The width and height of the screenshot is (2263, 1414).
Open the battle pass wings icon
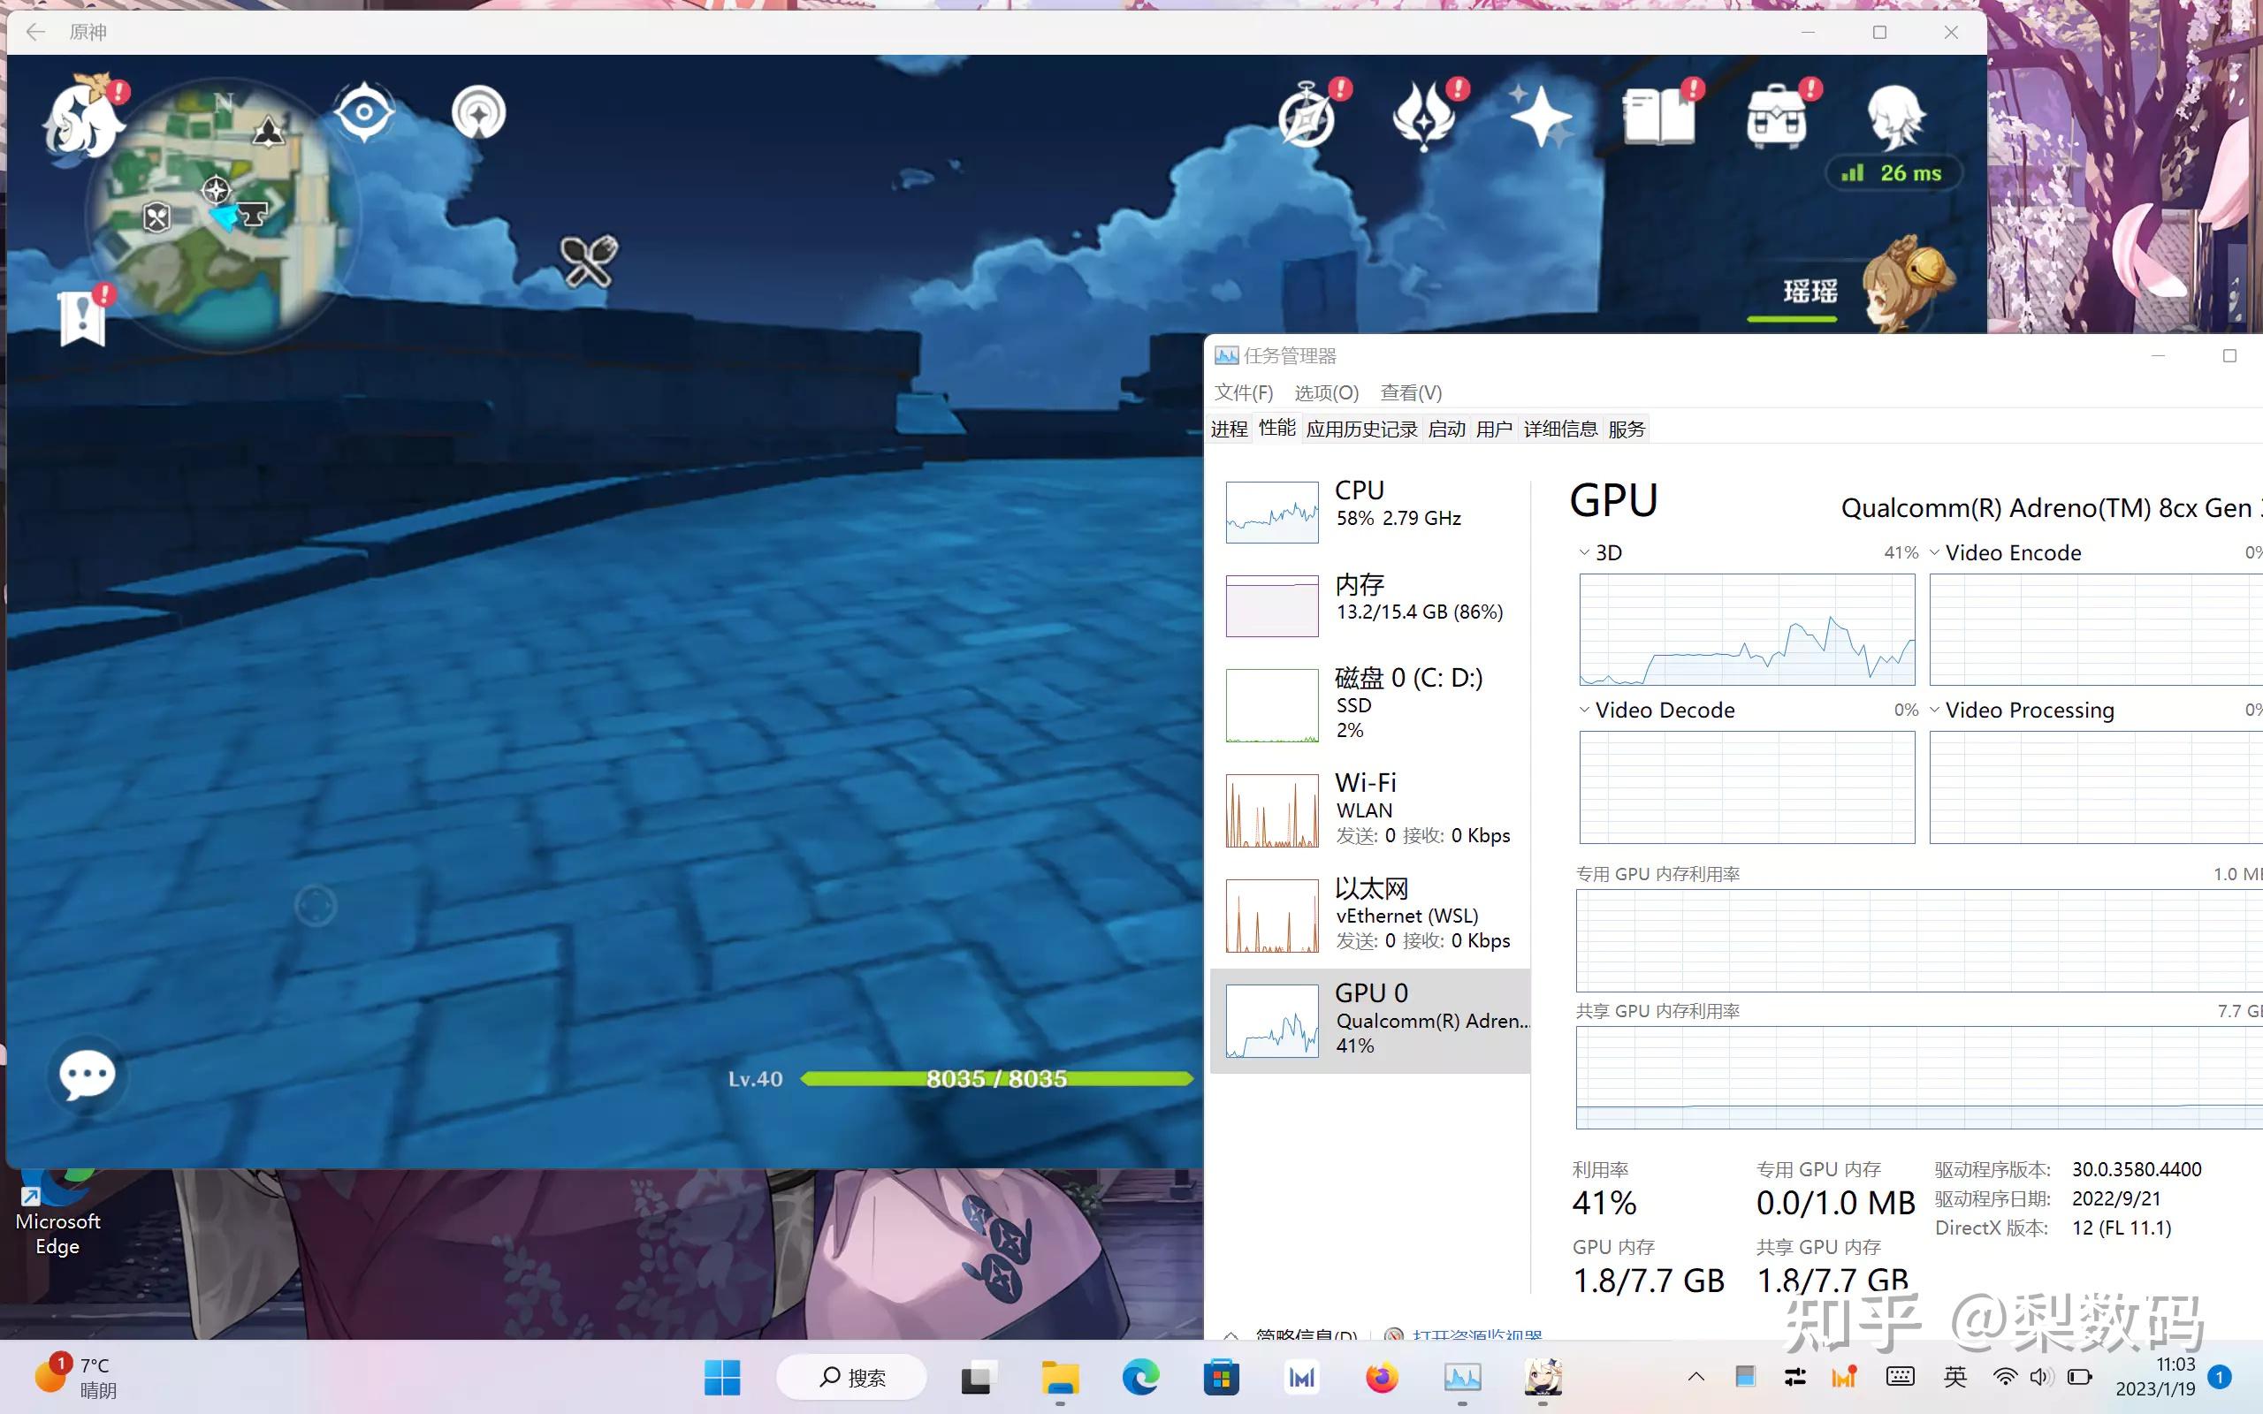click(x=1424, y=117)
